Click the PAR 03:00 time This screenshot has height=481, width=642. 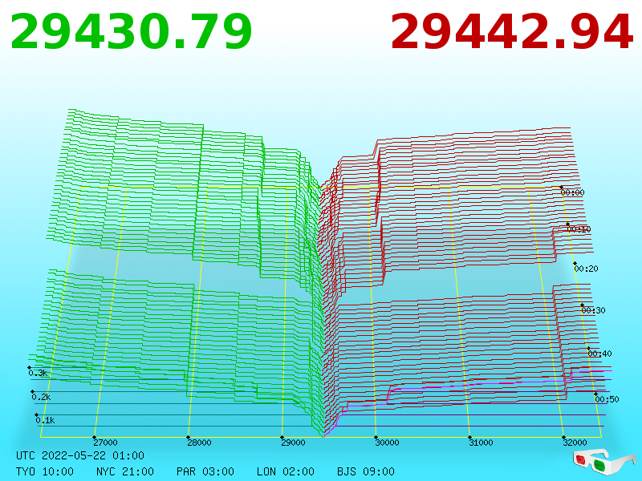coord(205,471)
